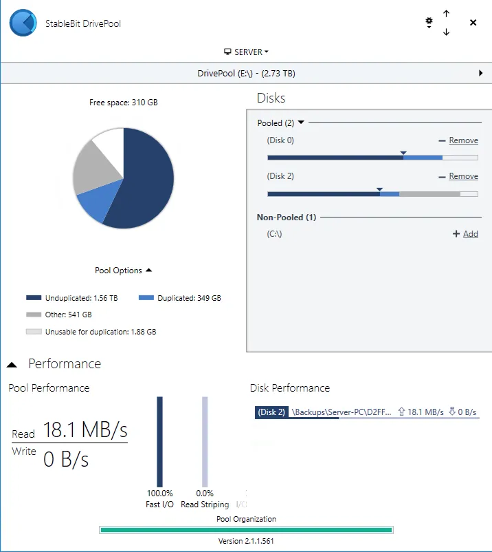
Task: Click the balance marker on Disk 2 bar
Action: point(379,189)
